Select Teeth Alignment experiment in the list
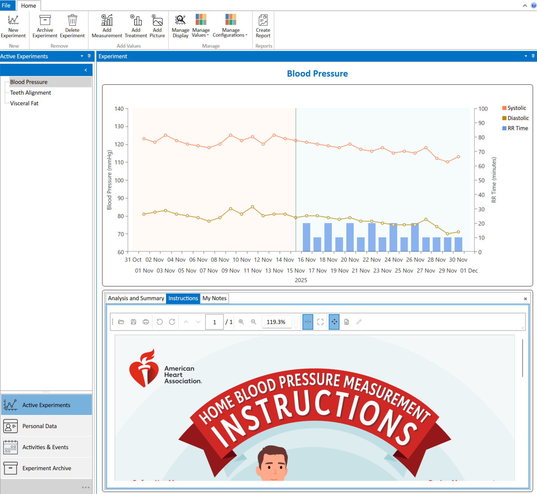537x494 pixels. 31,93
